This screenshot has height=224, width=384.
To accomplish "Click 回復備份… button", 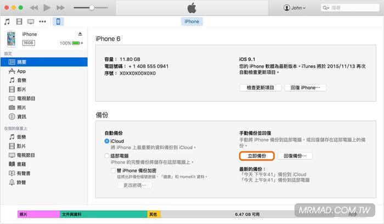I will tap(295, 156).
